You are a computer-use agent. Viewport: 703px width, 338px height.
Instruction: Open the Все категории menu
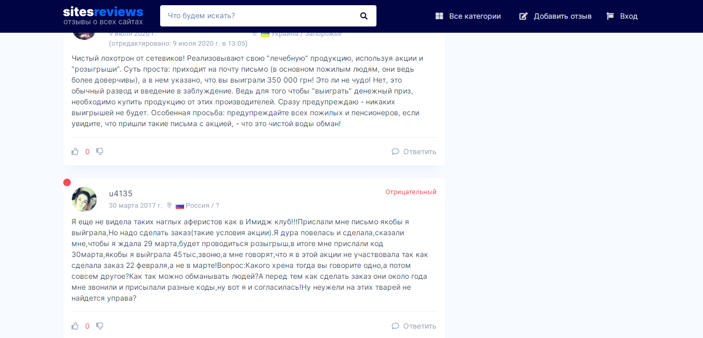coord(475,16)
